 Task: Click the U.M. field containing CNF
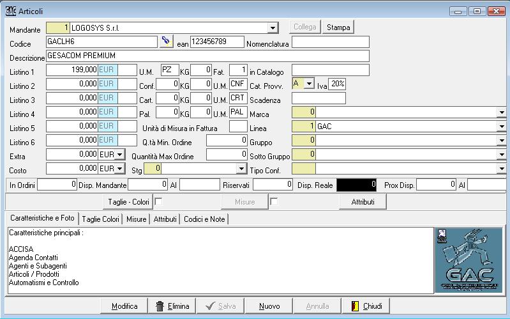pos(239,84)
